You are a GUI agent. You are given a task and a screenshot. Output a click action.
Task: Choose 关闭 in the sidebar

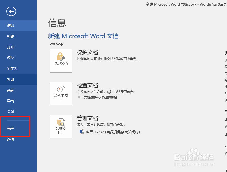pyautogui.click(x=19, y=112)
